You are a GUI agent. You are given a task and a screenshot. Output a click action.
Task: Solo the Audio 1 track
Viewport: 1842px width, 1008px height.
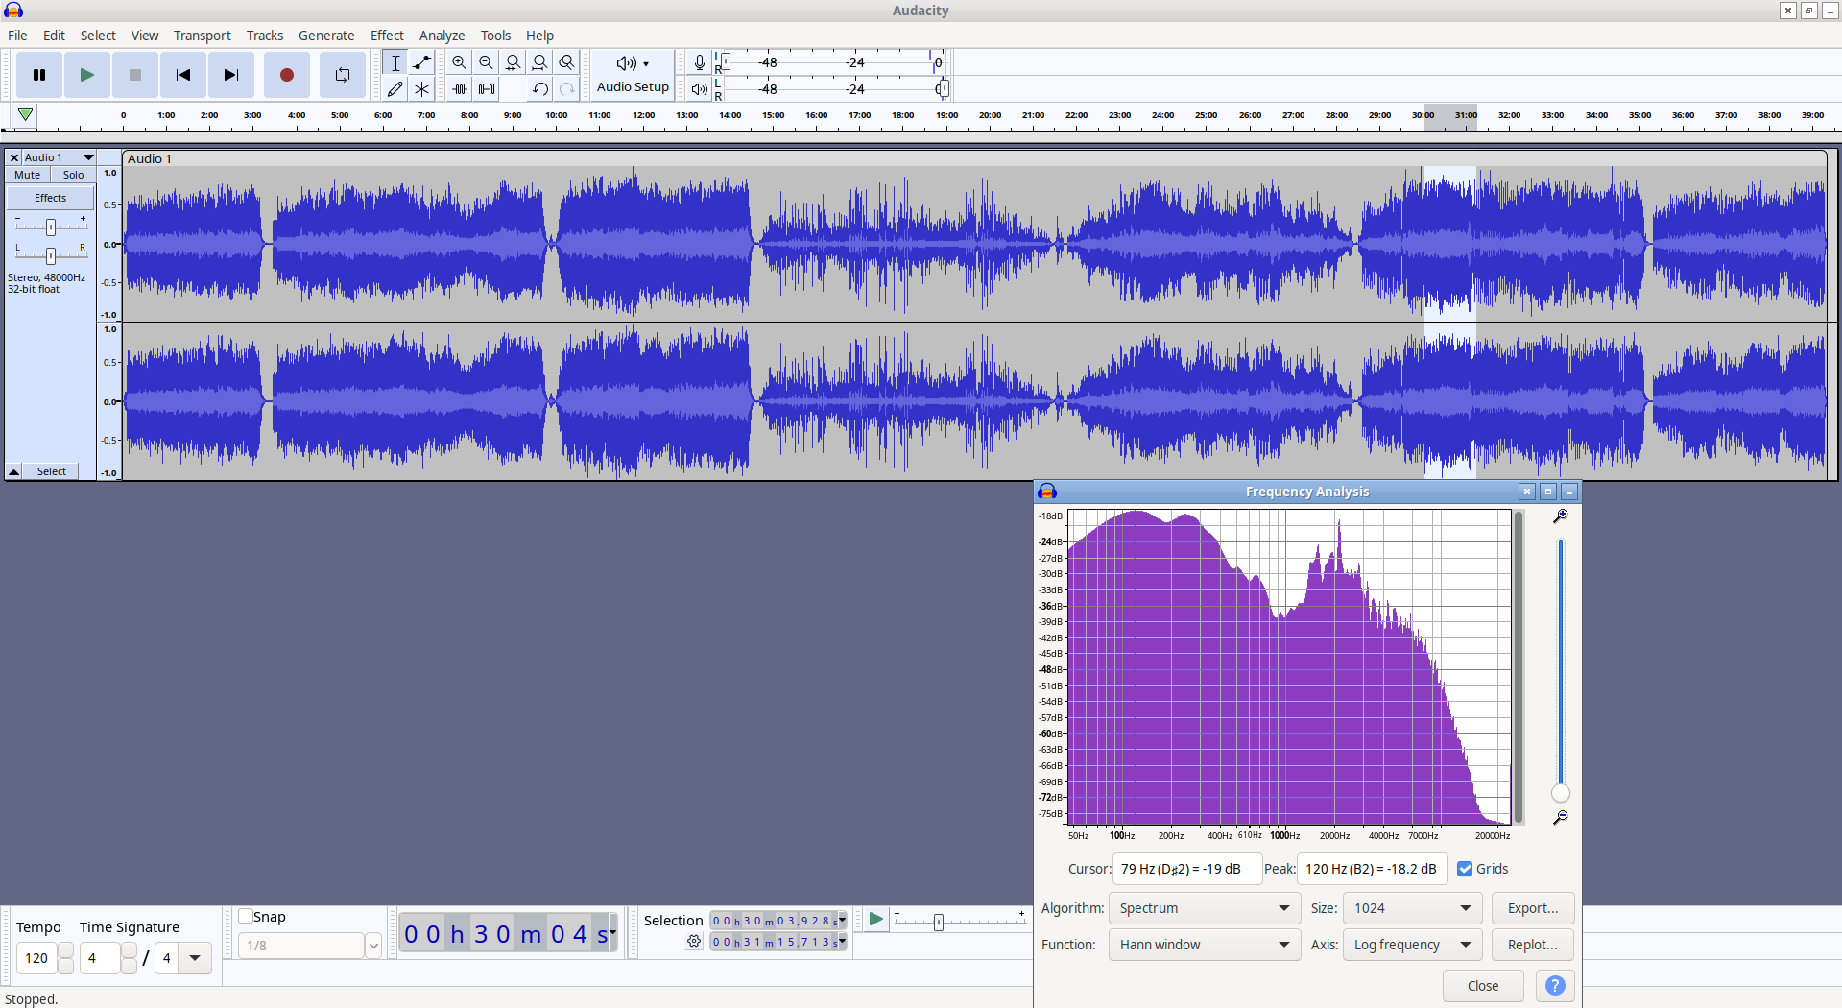73,175
